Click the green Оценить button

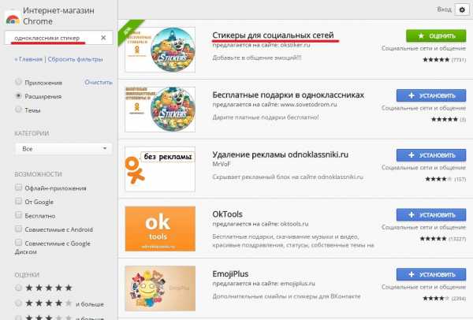point(436,36)
